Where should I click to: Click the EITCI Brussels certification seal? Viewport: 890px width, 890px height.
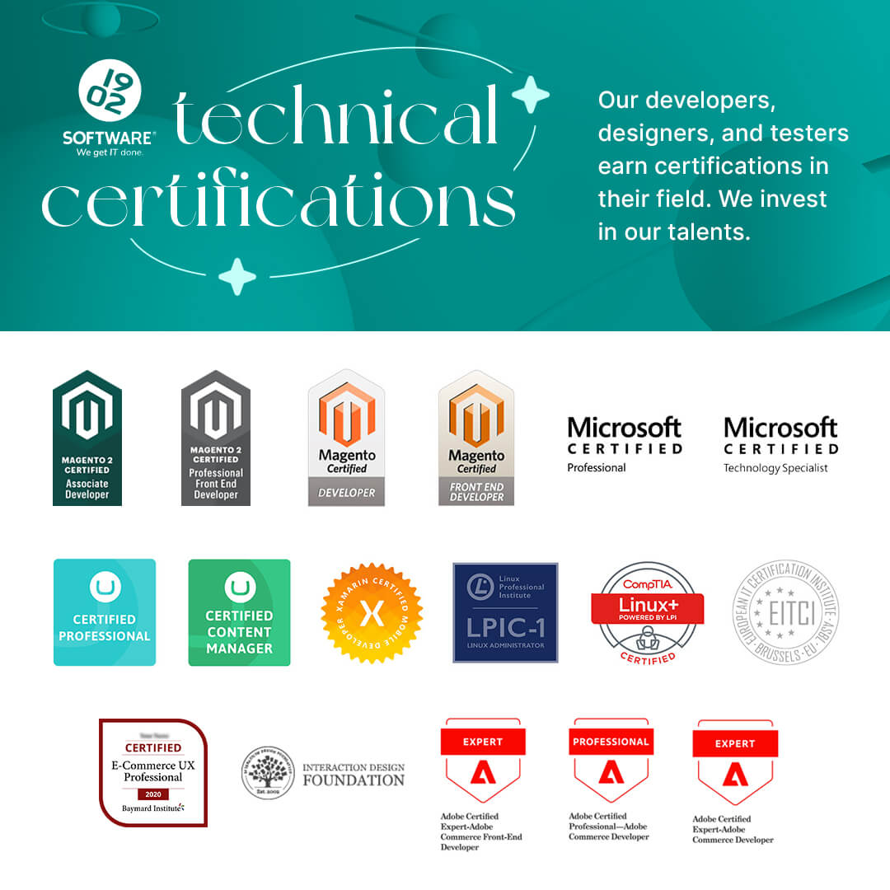pyautogui.click(x=785, y=612)
